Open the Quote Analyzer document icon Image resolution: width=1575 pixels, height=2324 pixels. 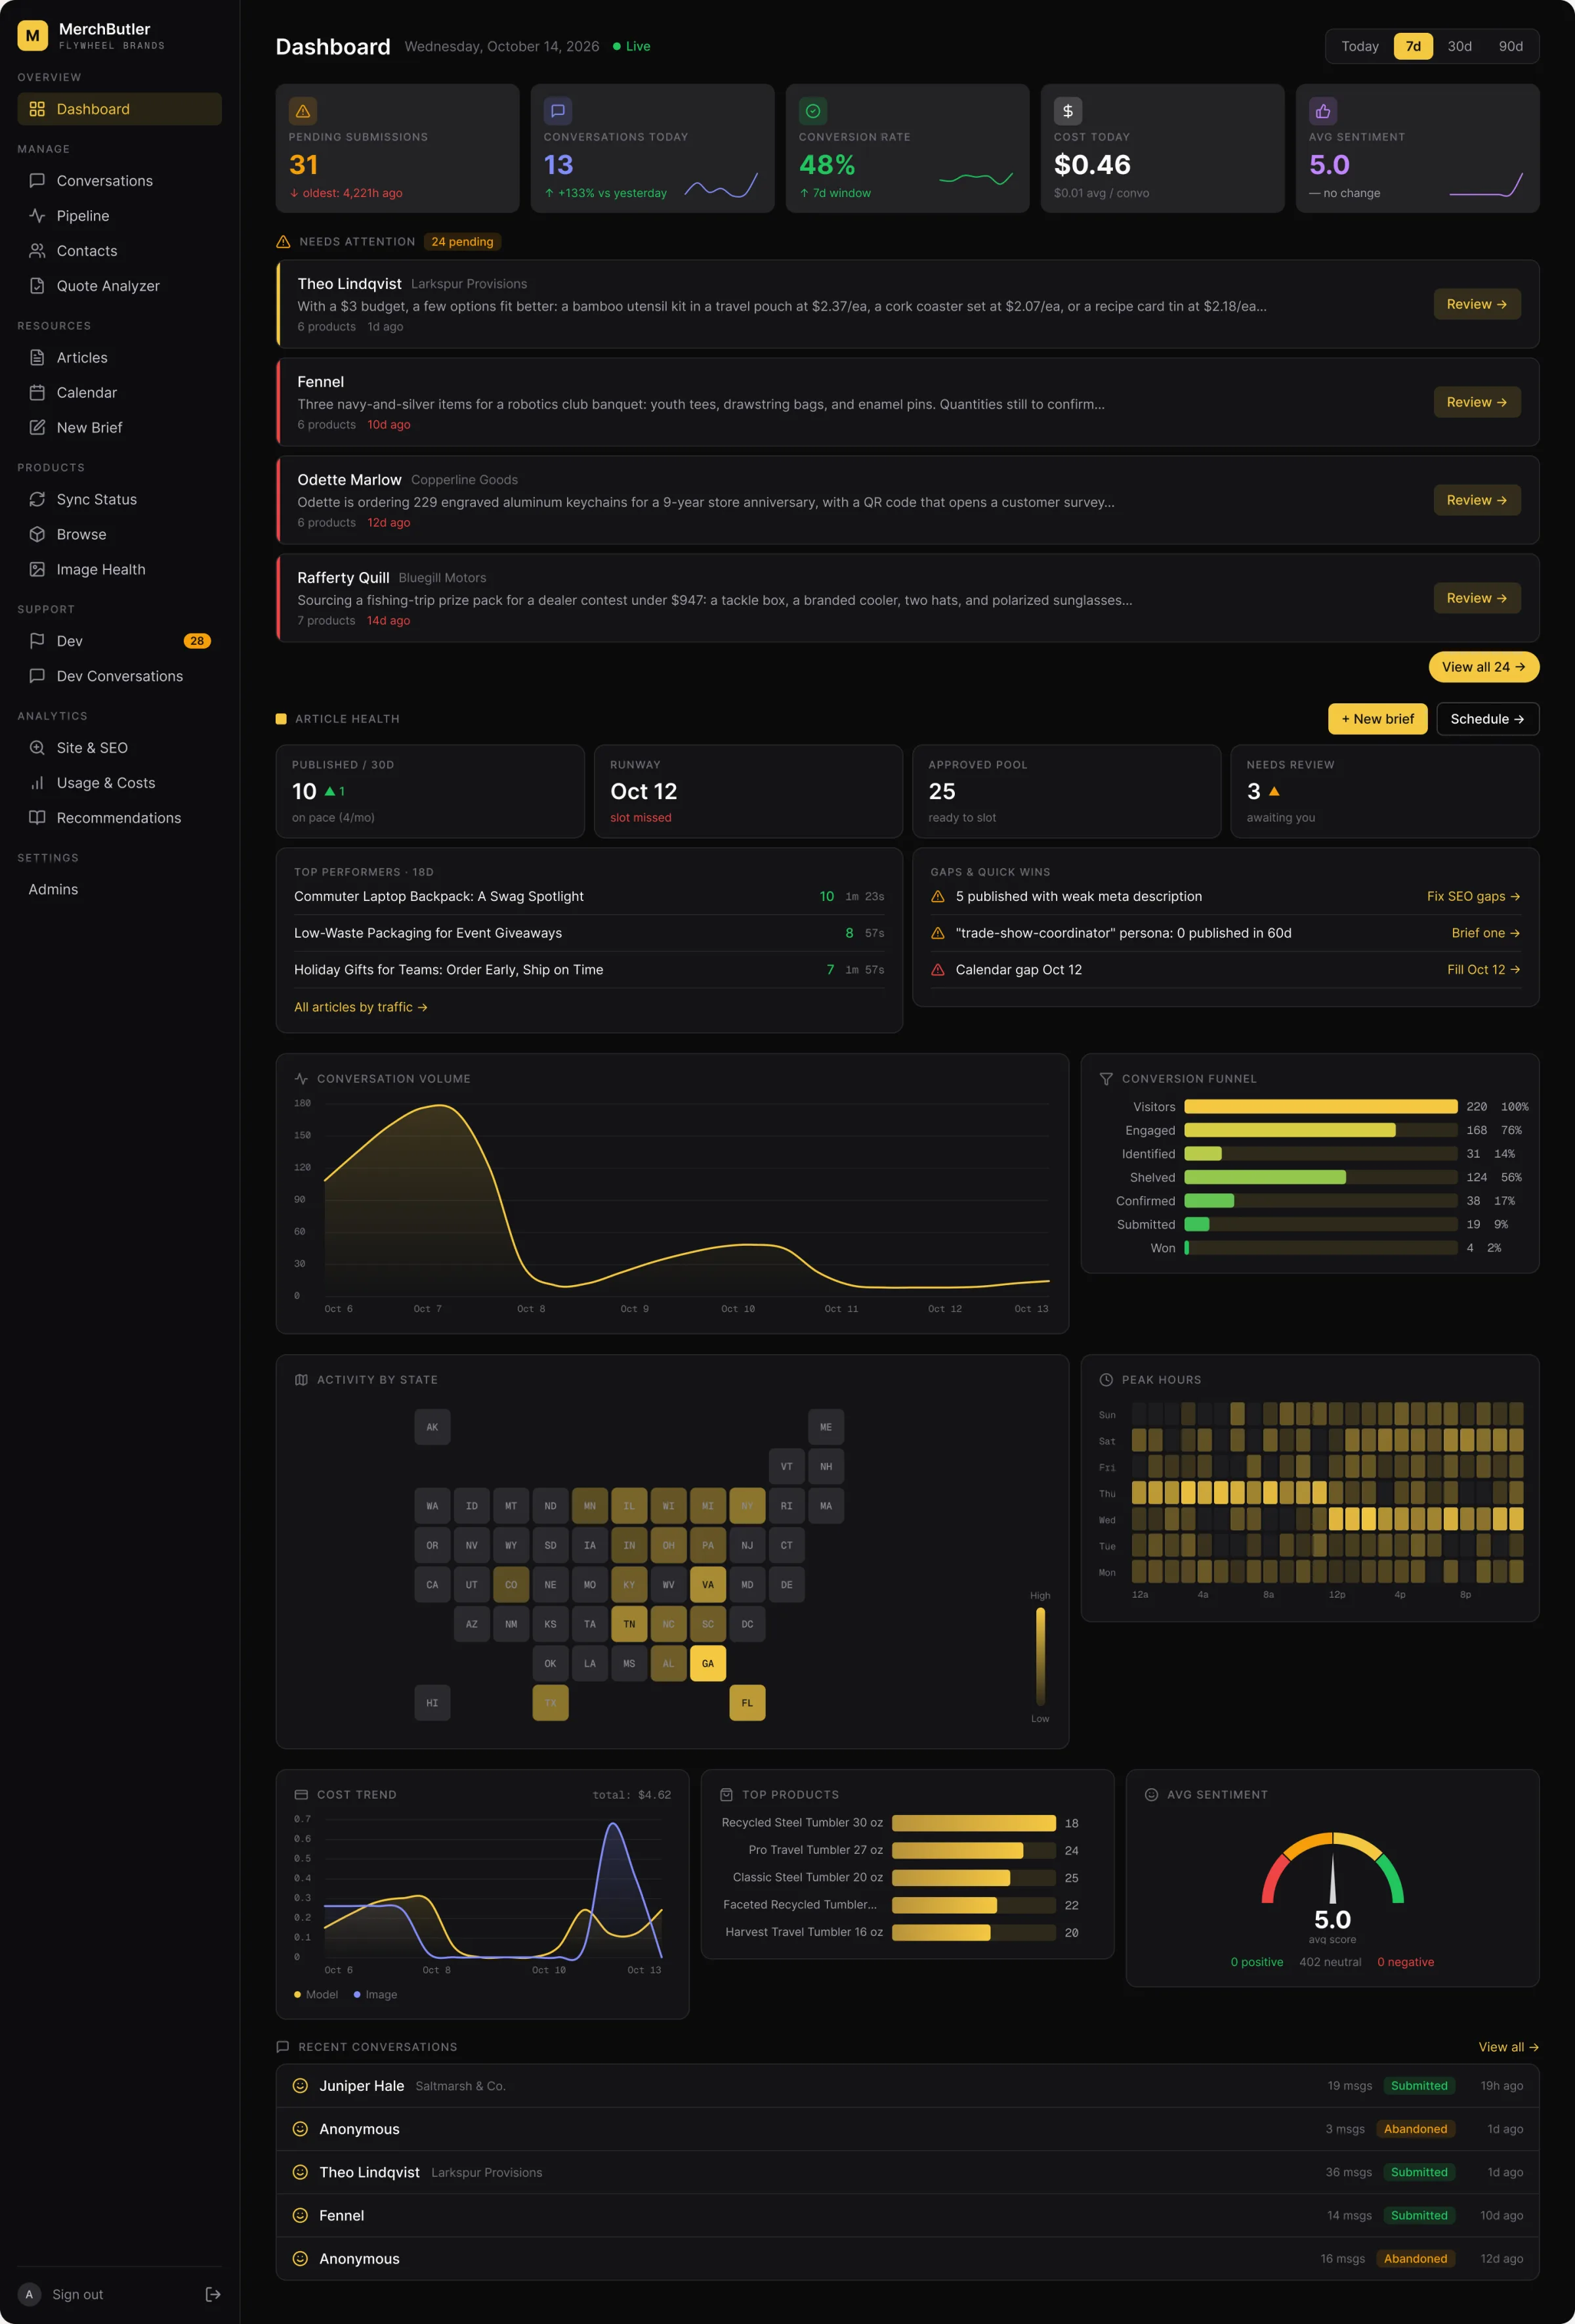click(x=37, y=286)
